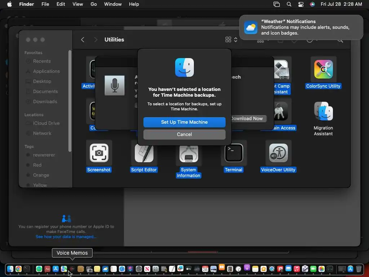Open Voice Memos from the Dock

(72, 269)
